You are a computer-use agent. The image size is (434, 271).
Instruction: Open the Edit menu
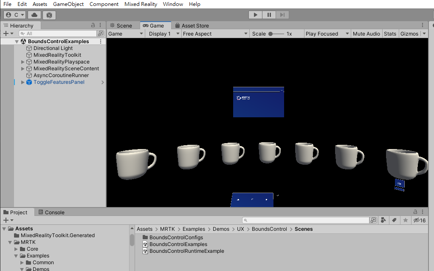22,4
